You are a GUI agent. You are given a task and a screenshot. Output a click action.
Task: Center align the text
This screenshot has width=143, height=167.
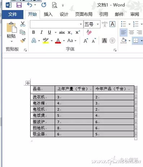[131, 32]
